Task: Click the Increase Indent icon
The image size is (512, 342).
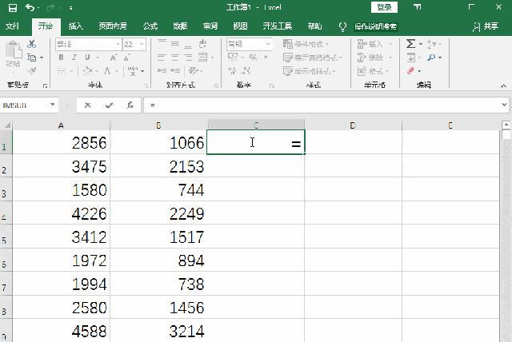Action: [175, 71]
